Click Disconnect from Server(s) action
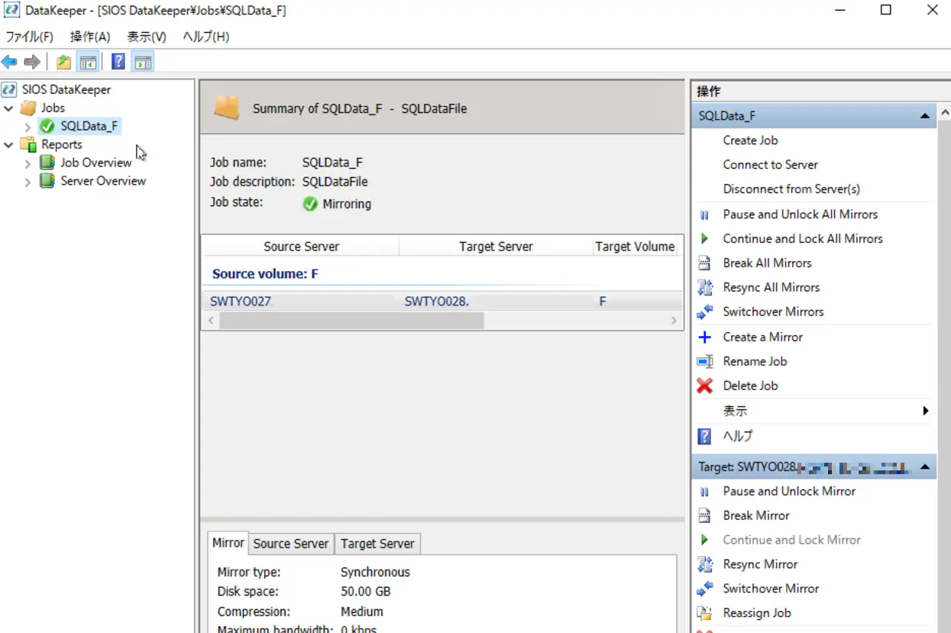Image resolution: width=951 pixels, height=633 pixels. click(x=791, y=189)
